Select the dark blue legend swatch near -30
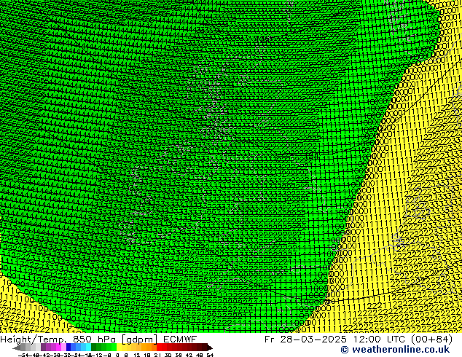This screenshot has height=357, width=462. pos(68,348)
